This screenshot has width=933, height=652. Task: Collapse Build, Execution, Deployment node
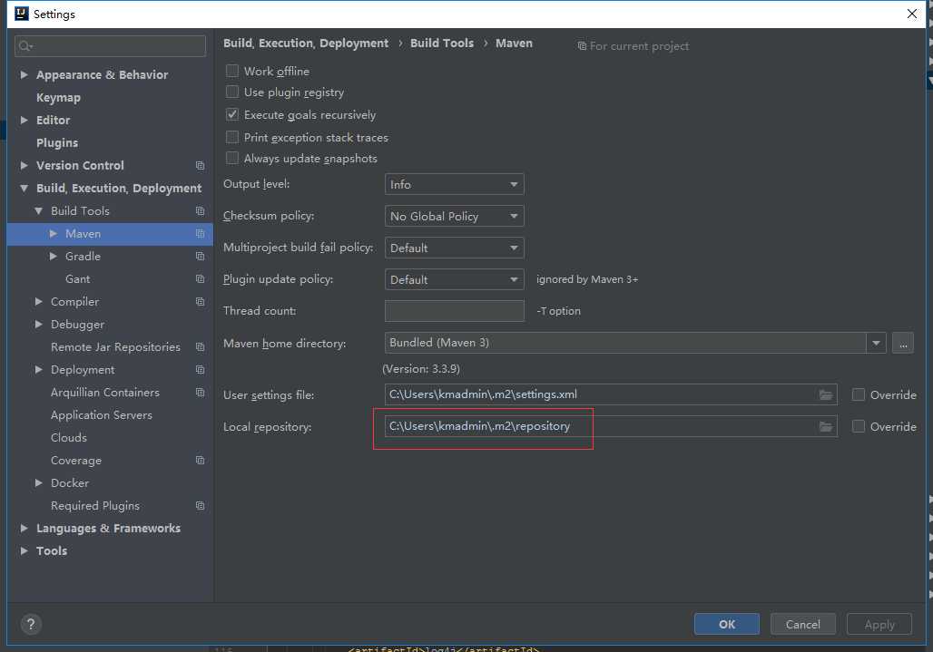tap(24, 189)
